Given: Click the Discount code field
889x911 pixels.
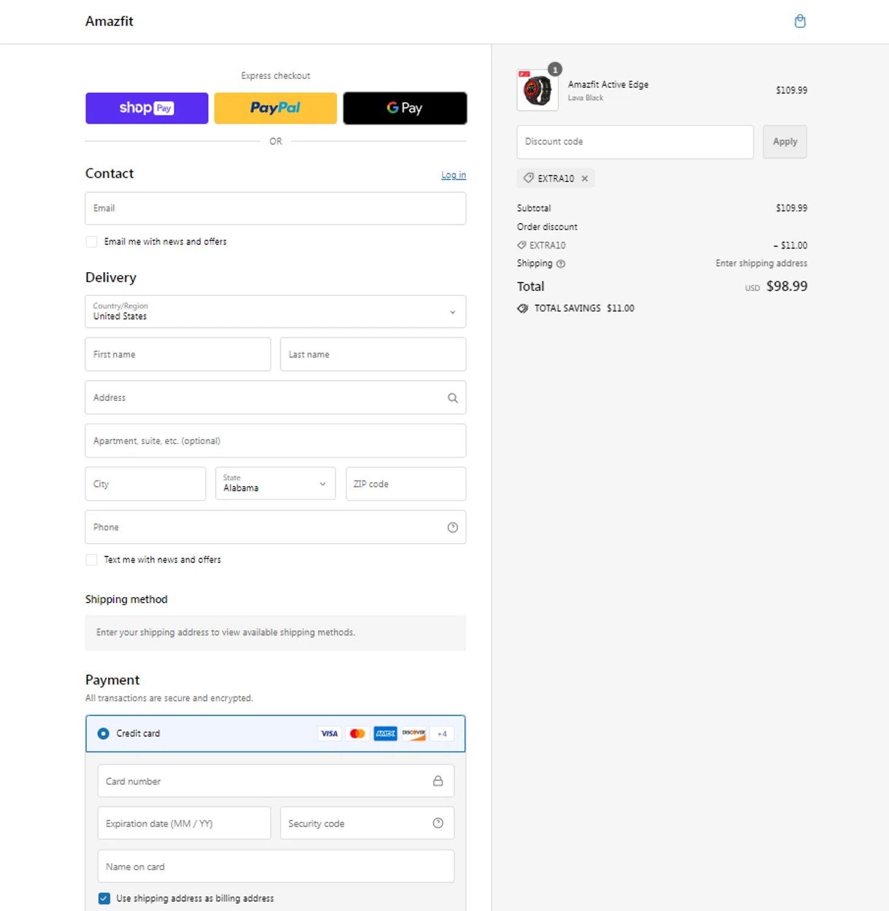Looking at the screenshot, I should click(635, 142).
